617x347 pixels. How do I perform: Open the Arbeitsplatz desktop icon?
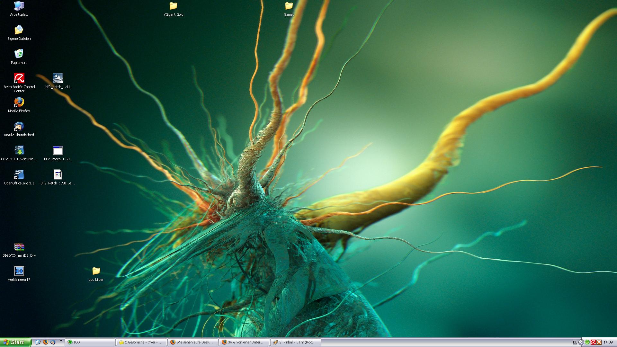point(19,6)
